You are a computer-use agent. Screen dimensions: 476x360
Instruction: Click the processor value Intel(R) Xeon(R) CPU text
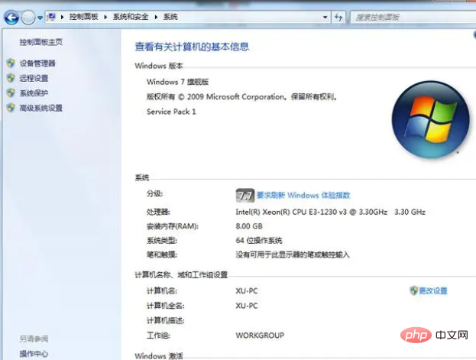click(330, 212)
